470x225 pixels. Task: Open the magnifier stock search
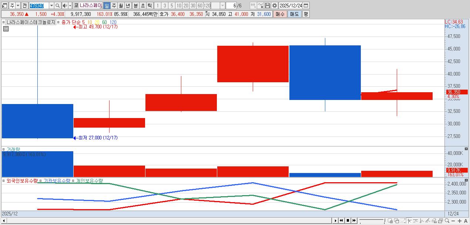pyautogui.click(x=57, y=6)
